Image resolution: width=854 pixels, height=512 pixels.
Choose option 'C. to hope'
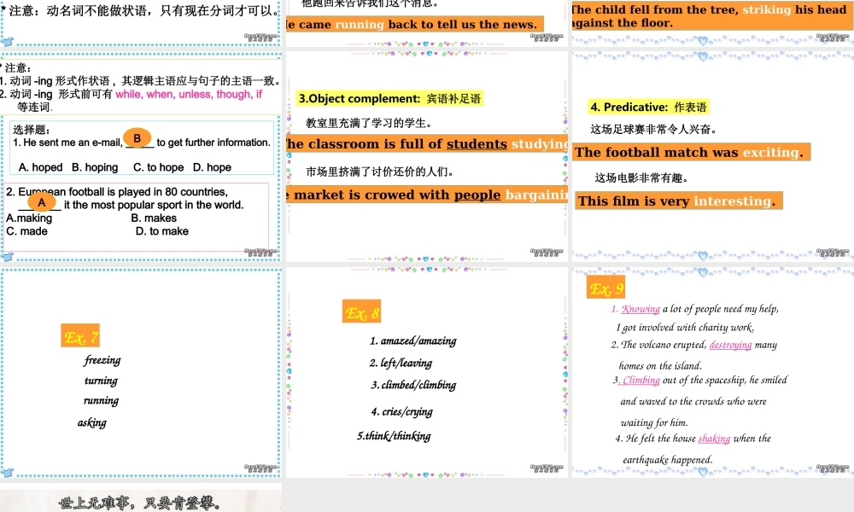159,167
